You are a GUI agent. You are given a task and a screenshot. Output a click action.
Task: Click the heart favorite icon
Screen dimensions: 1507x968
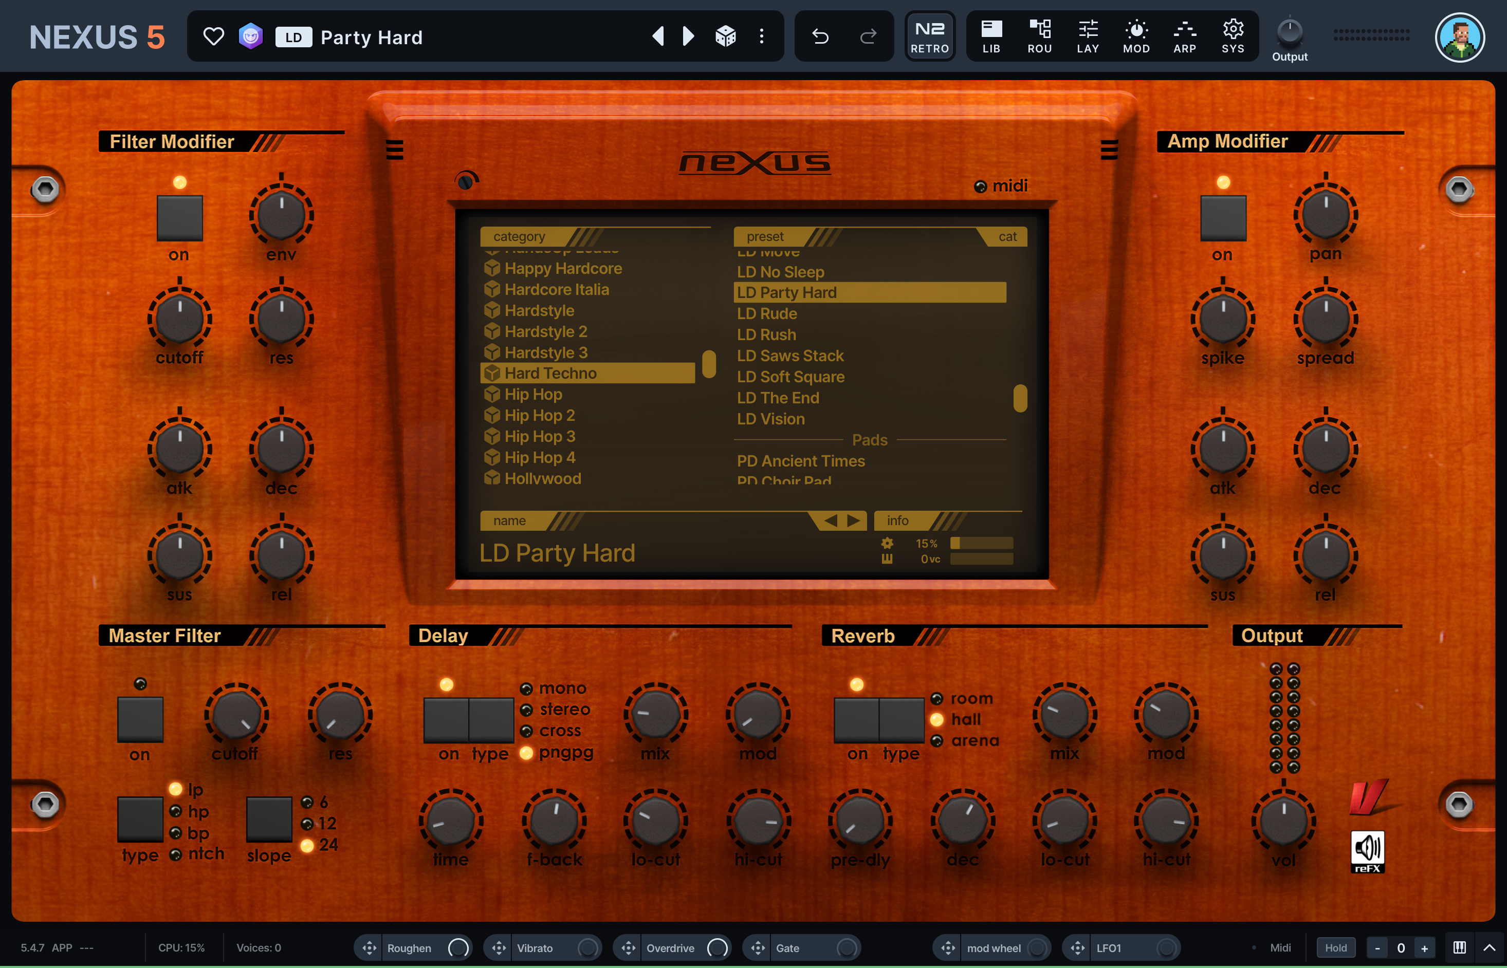pos(214,36)
